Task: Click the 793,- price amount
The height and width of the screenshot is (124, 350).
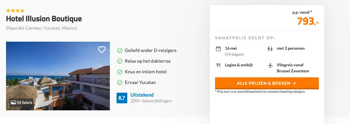Action: coord(308,21)
